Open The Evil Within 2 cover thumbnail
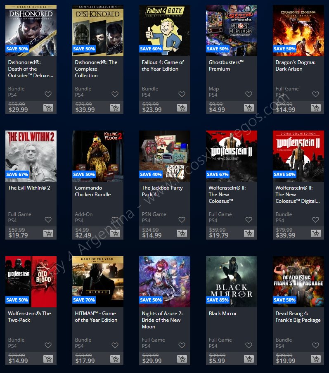Screen dimensions: 329x373 click(x=31, y=156)
